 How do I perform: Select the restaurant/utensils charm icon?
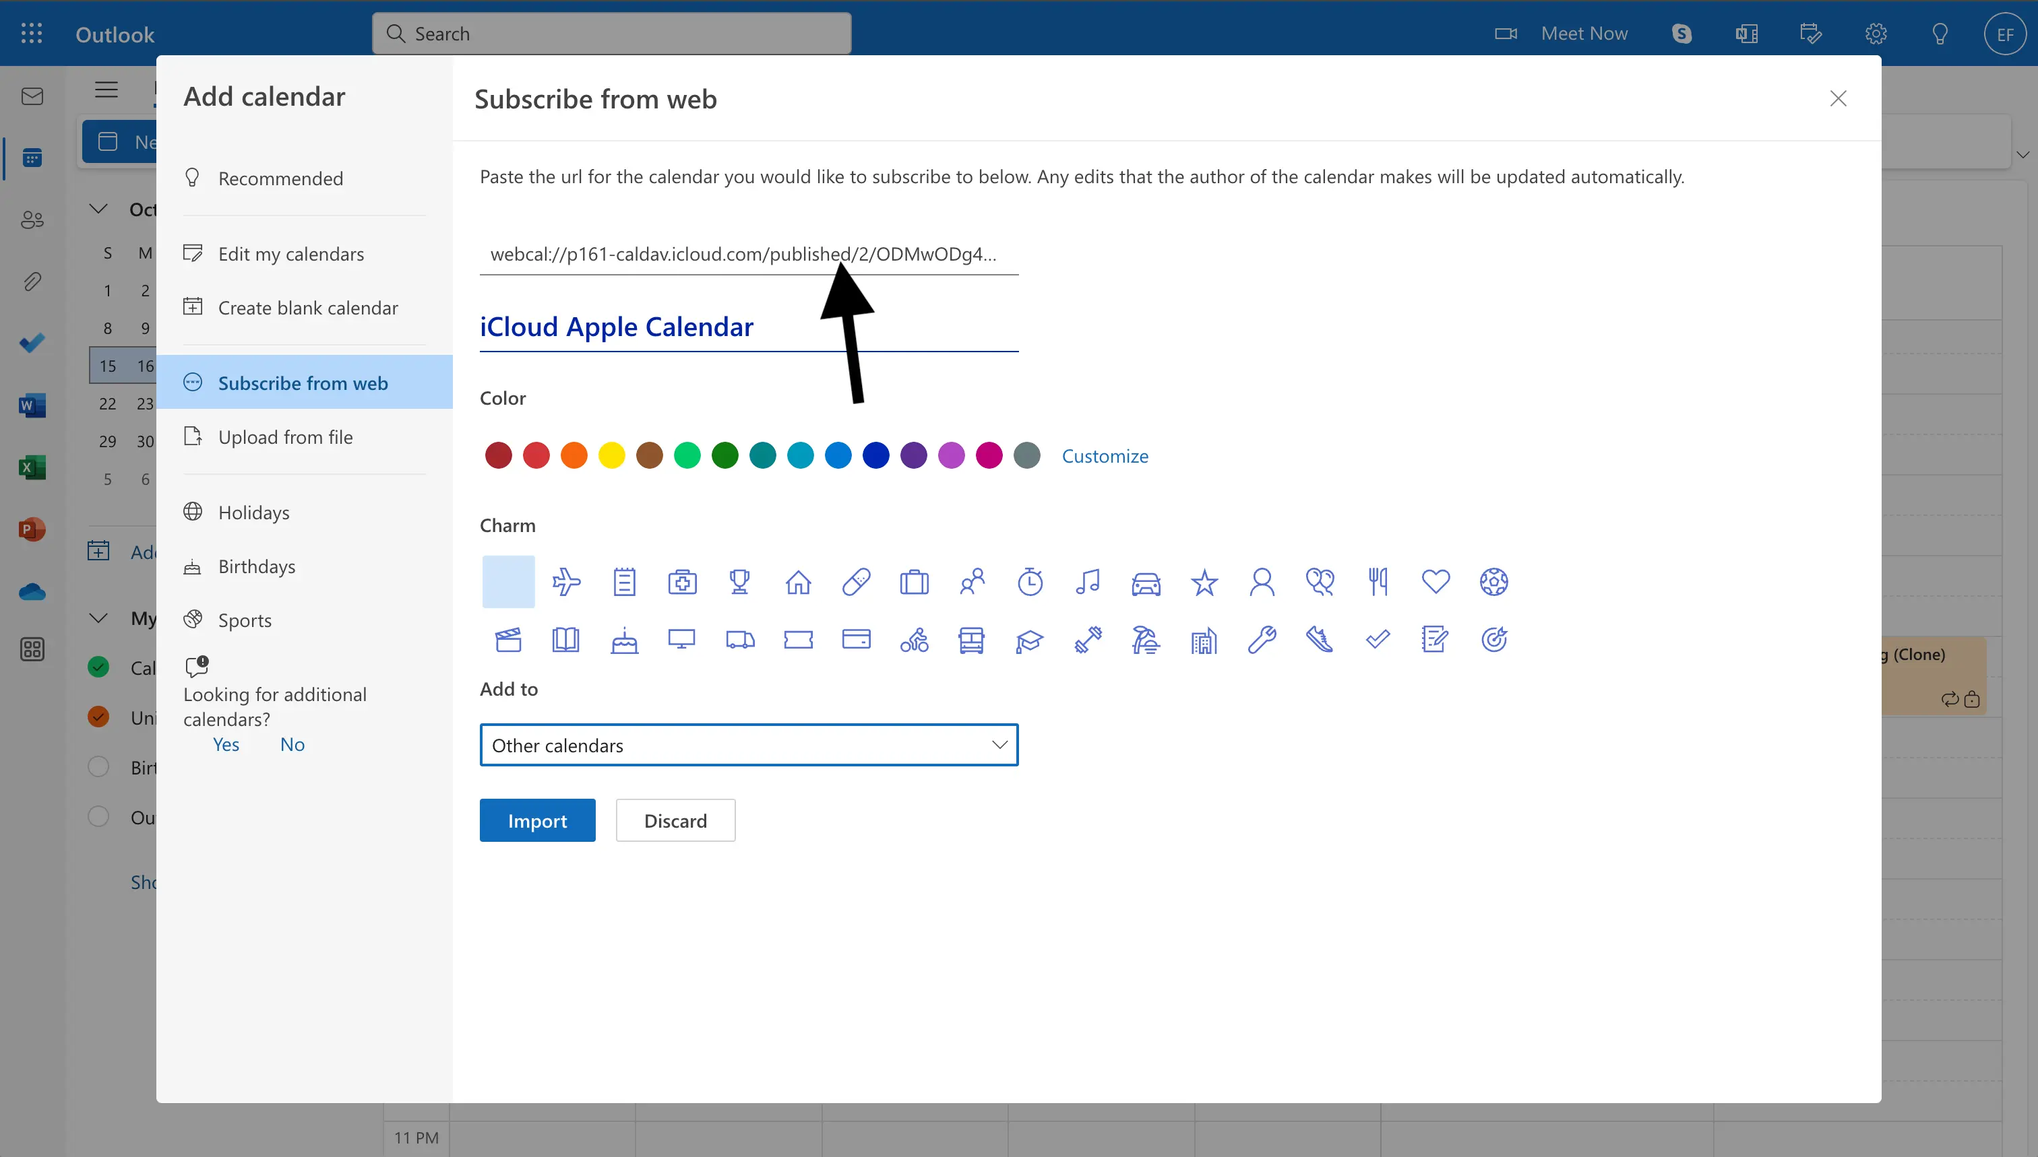point(1376,579)
